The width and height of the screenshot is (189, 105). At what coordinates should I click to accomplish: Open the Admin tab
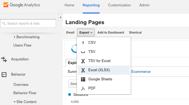(x=144, y=5)
